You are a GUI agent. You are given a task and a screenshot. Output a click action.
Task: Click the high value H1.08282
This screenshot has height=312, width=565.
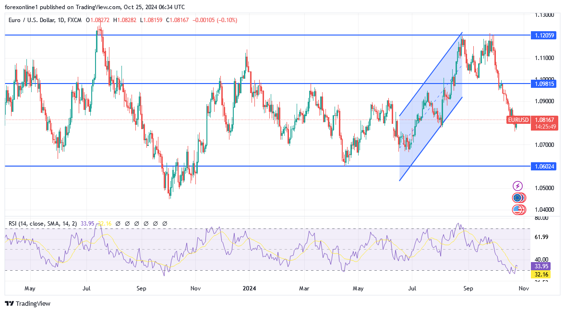pyautogui.click(x=125, y=20)
